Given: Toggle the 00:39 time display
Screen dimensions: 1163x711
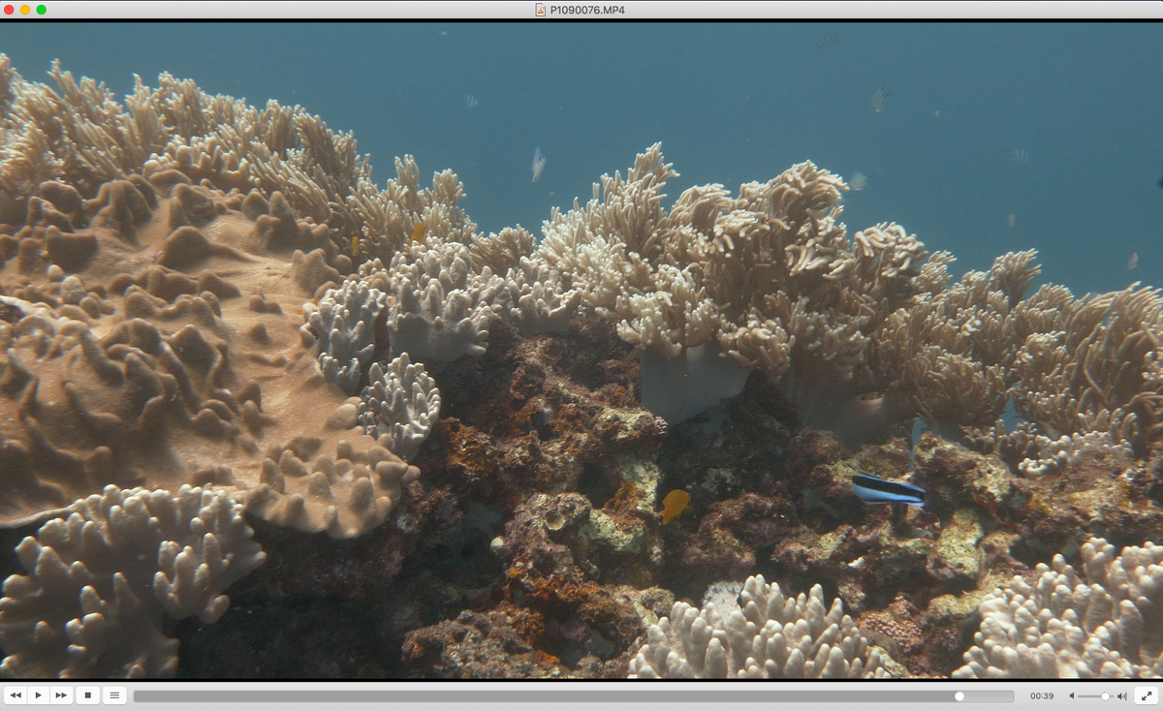Looking at the screenshot, I should (x=1042, y=696).
